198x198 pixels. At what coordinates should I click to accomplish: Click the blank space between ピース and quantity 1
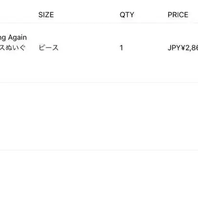pos(89,48)
